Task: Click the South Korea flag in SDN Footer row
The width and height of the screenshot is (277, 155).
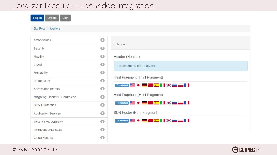Action: point(169,121)
